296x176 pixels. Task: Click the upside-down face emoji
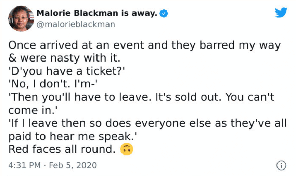tap(127, 149)
